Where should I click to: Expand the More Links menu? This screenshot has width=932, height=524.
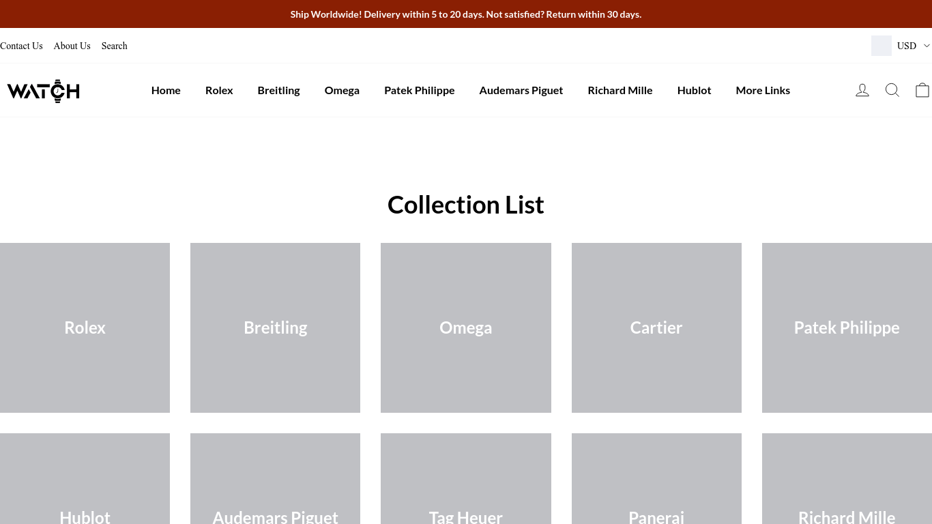(x=763, y=90)
